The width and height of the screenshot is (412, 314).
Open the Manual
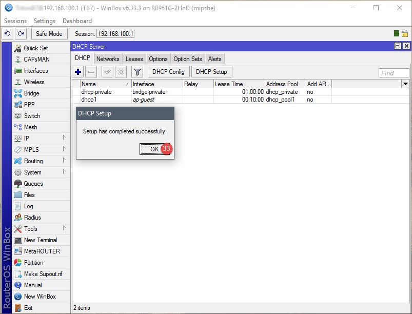[x=41, y=285]
